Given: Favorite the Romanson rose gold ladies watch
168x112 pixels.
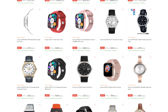Looking at the screenshot, I should click(x=150, y=57).
